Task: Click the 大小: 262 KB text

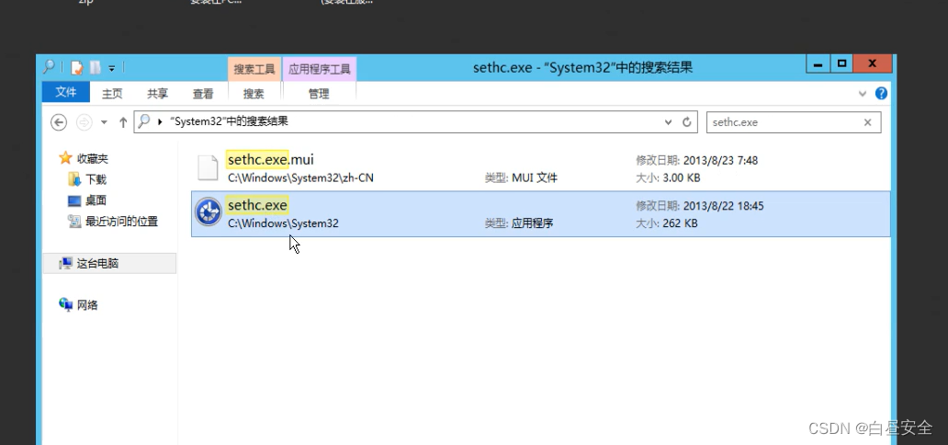Action: click(666, 223)
